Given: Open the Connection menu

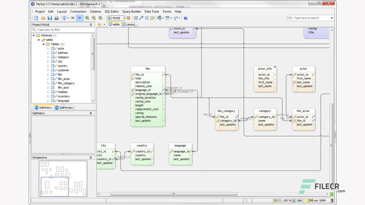Looking at the screenshot, I should pos(78,12).
